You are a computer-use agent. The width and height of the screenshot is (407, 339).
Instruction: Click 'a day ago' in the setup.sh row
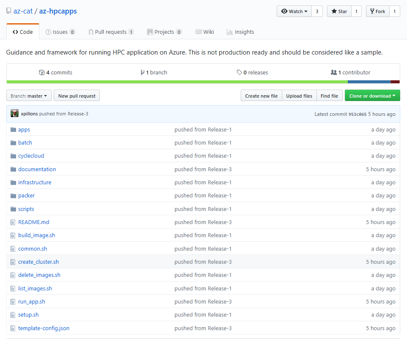pos(383,314)
